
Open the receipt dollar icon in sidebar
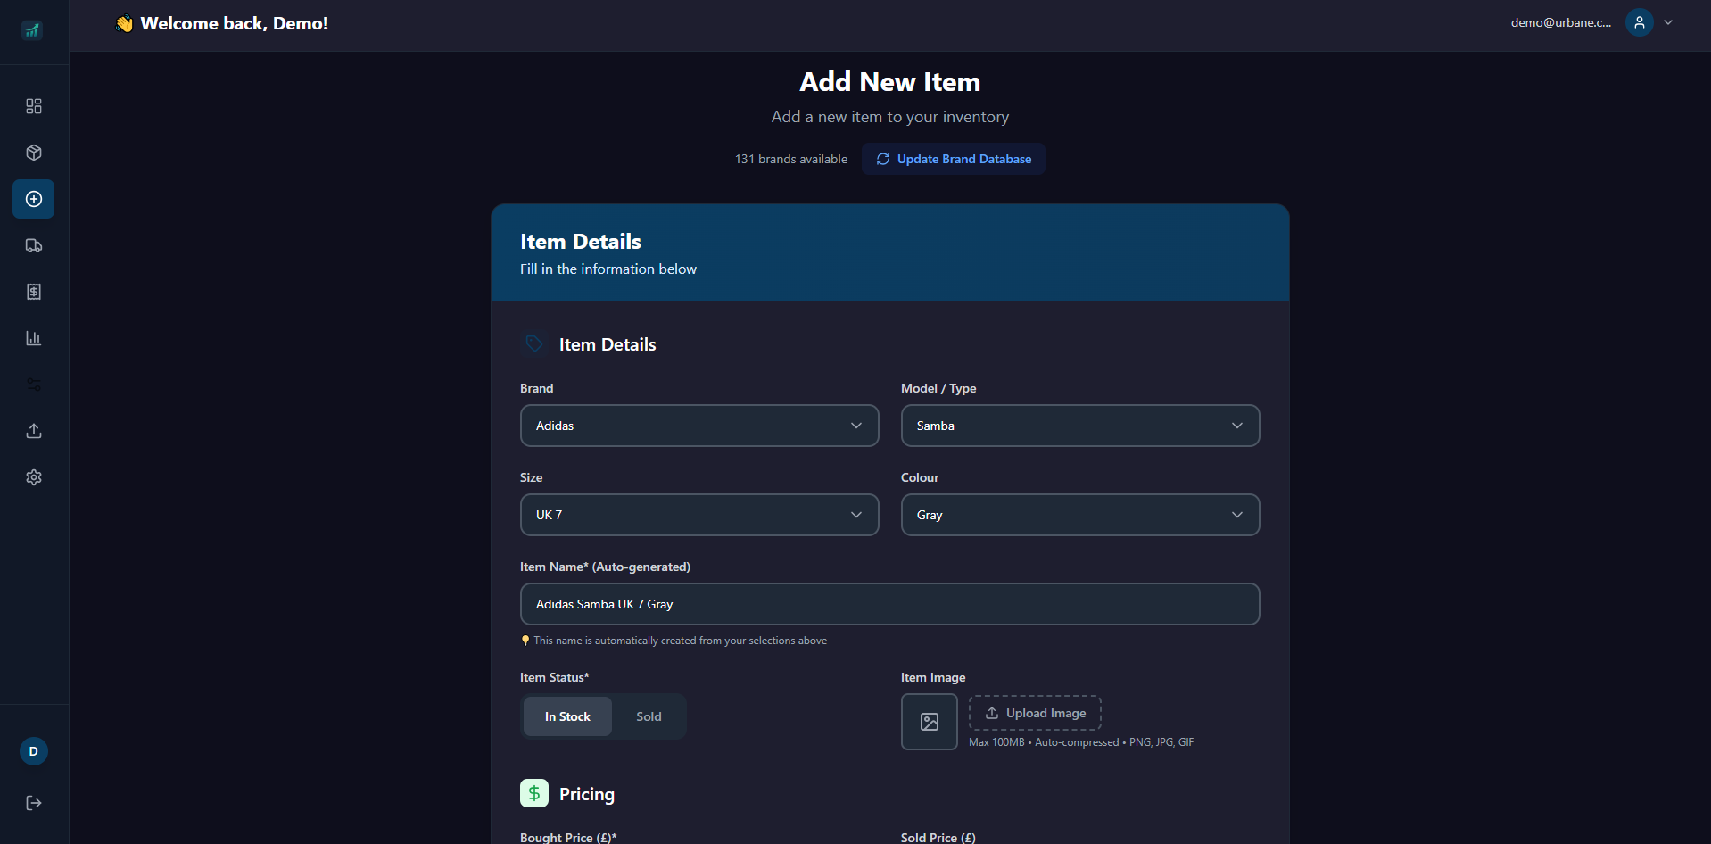click(x=34, y=292)
